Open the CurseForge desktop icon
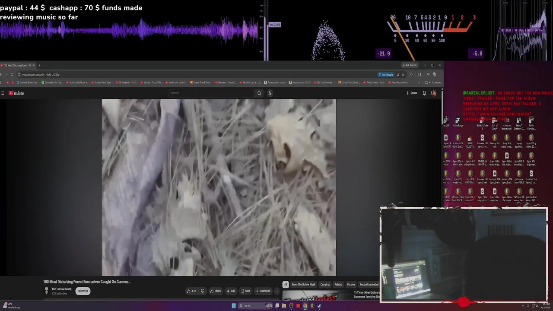 click(458, 122)
